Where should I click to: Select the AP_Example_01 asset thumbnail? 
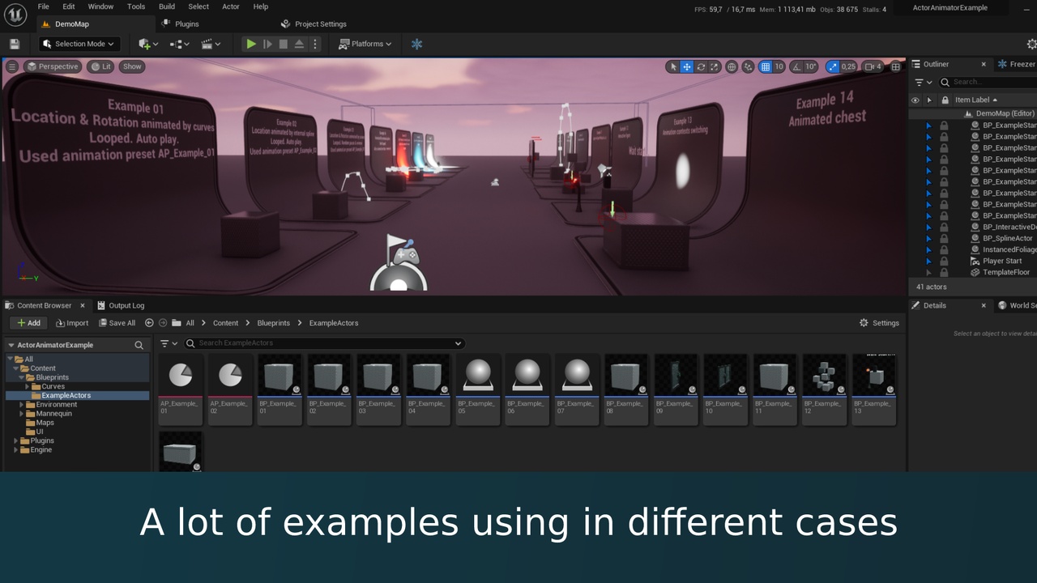(180, 375)
